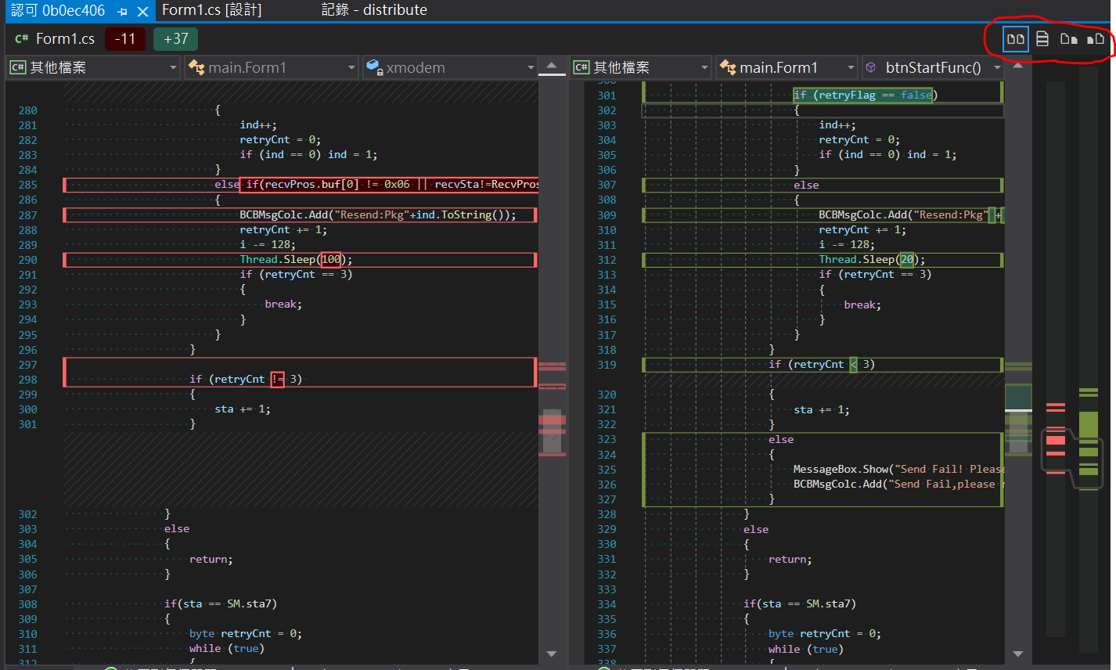Close the 認可 0b0ec406 tab
The width and height of the screenshot is (1116, 670).
tap(142, 12)
